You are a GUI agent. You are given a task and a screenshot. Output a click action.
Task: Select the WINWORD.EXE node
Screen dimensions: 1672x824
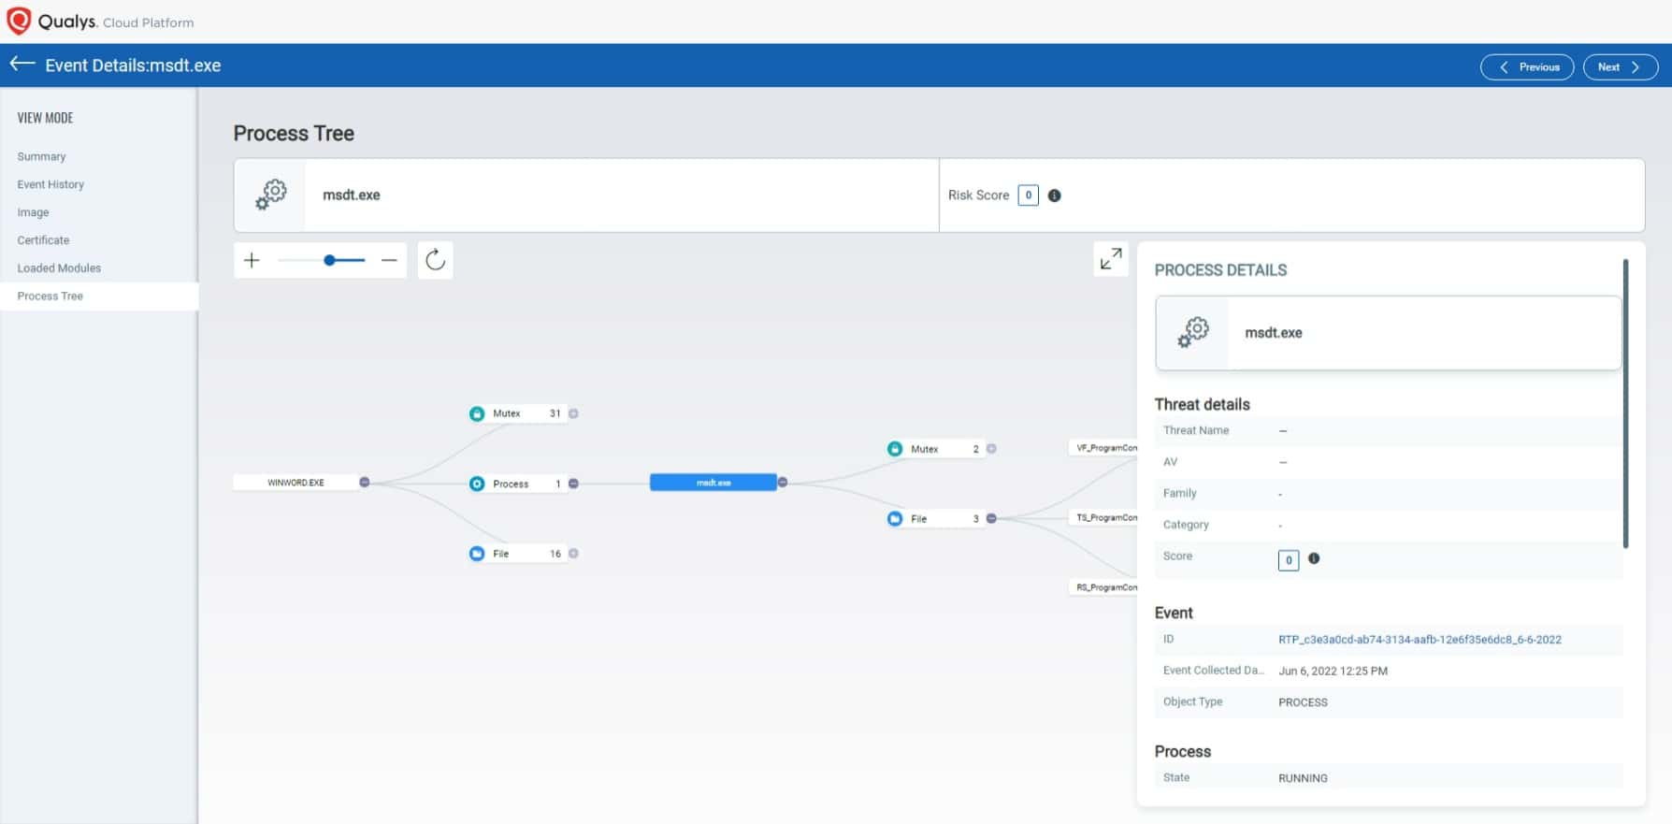point(295,483)
